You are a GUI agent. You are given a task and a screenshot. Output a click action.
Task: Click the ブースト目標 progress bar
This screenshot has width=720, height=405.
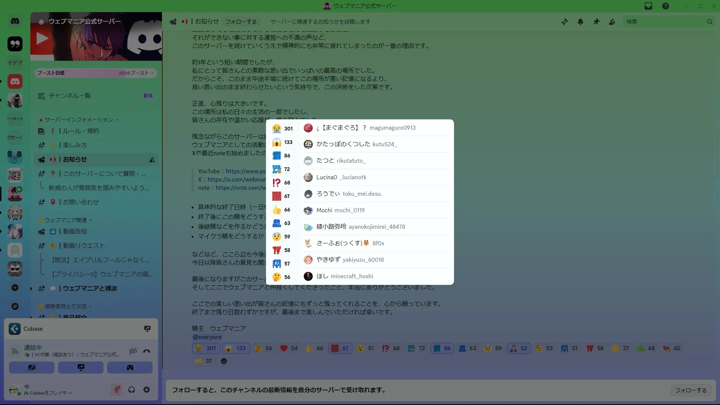click(96, 73)
